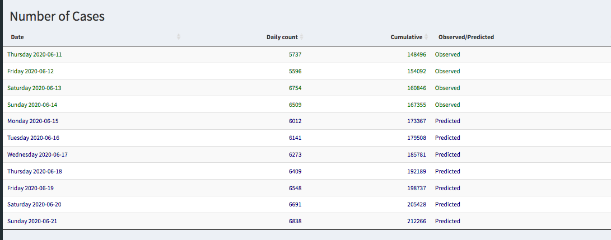Select the Thursday 2020-06-11 date cell
The width and height of the screenshot is (611, 240).
35,55
